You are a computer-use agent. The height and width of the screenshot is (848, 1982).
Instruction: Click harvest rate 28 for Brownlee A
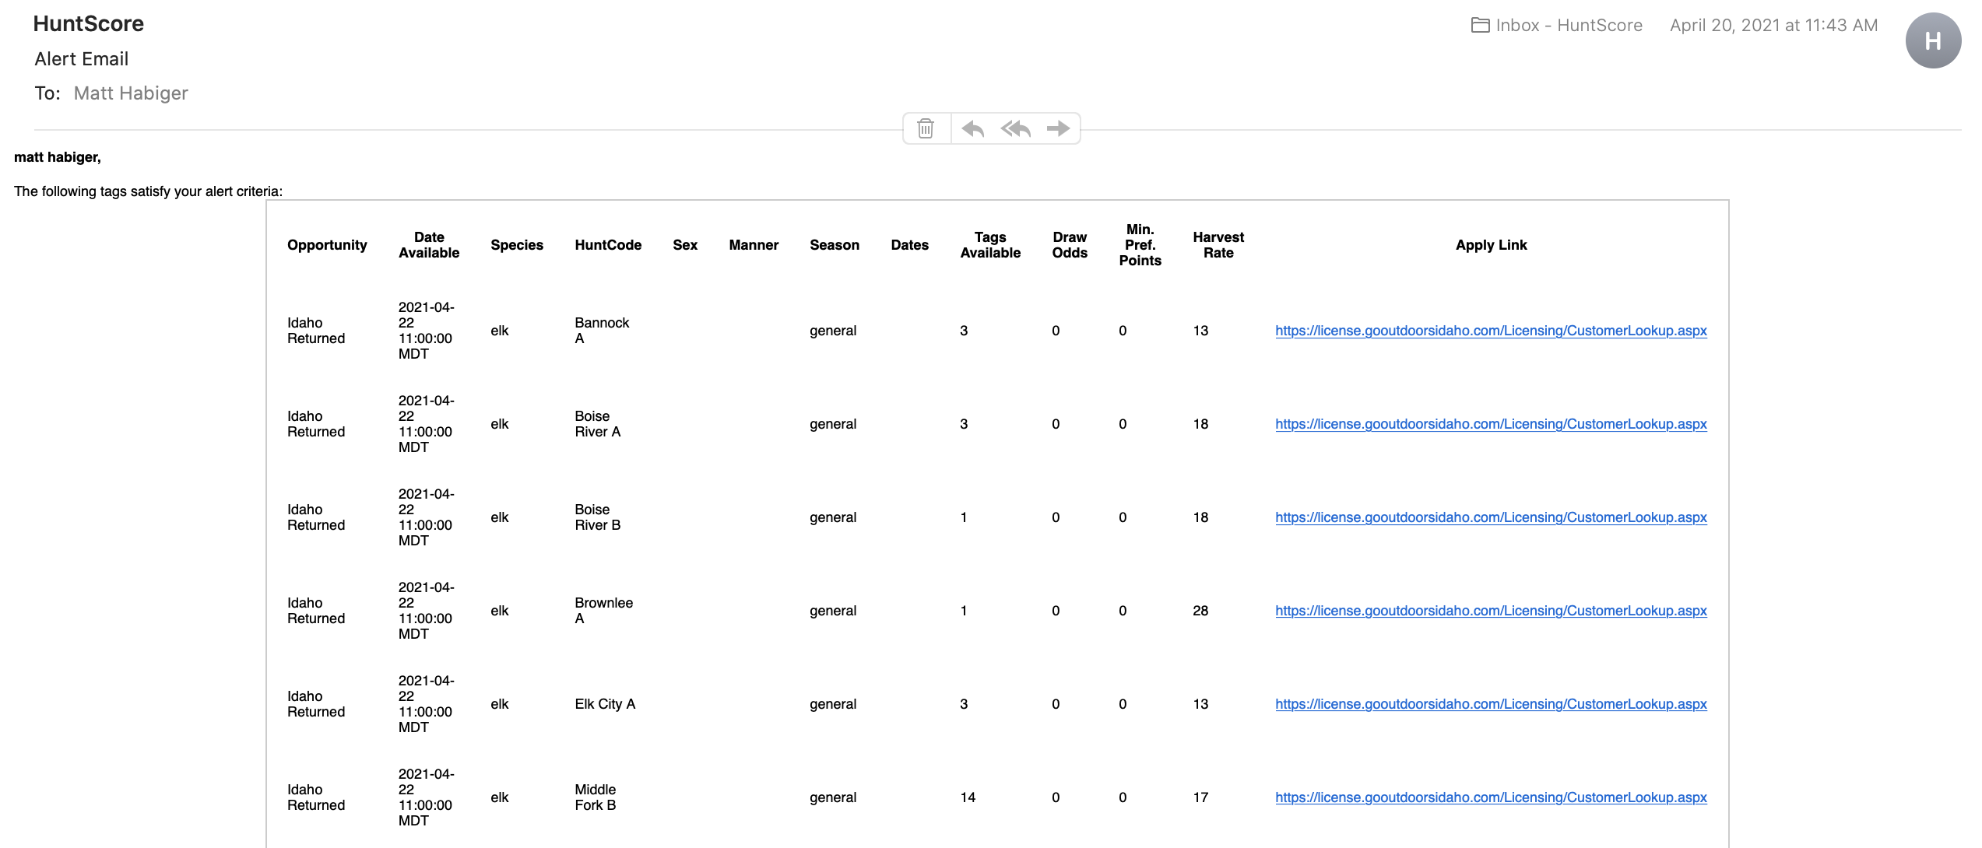(1200, 611)
